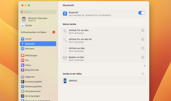
Task: Open Allgemein settings in sidebar
Action: click(38, 77)
